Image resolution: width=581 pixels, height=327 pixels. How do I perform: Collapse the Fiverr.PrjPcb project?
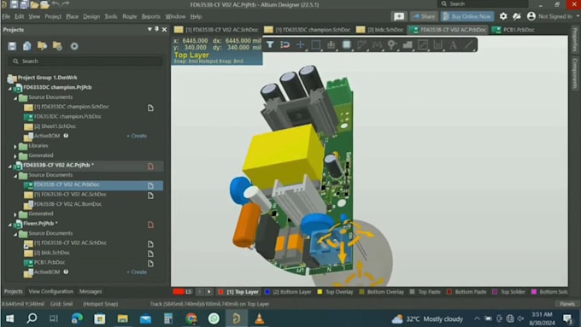coord(10,225)
